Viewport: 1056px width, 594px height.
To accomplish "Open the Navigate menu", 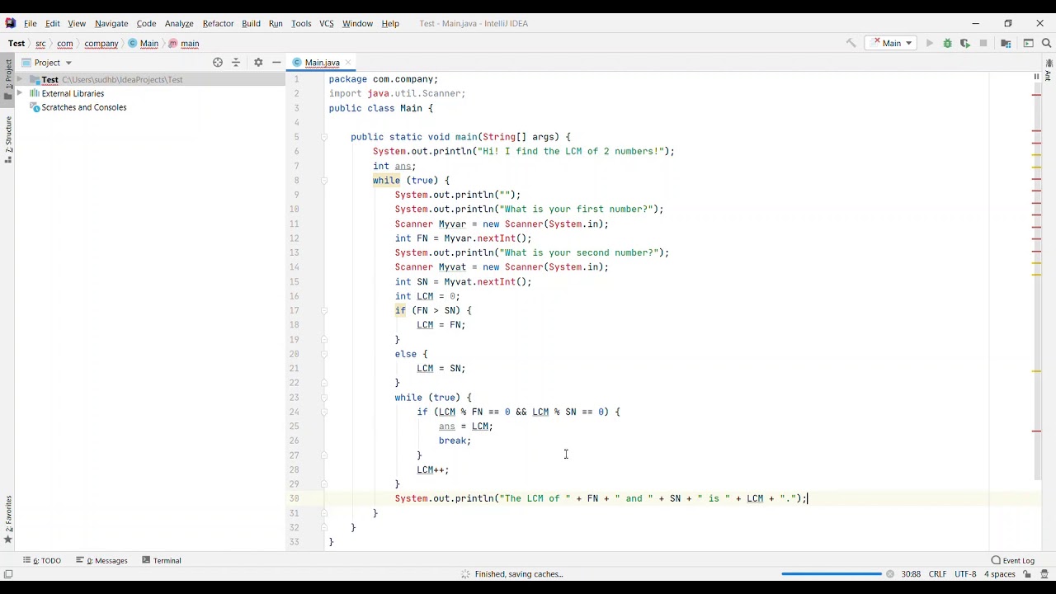I will pyautogui.click(x=111, y=23).
